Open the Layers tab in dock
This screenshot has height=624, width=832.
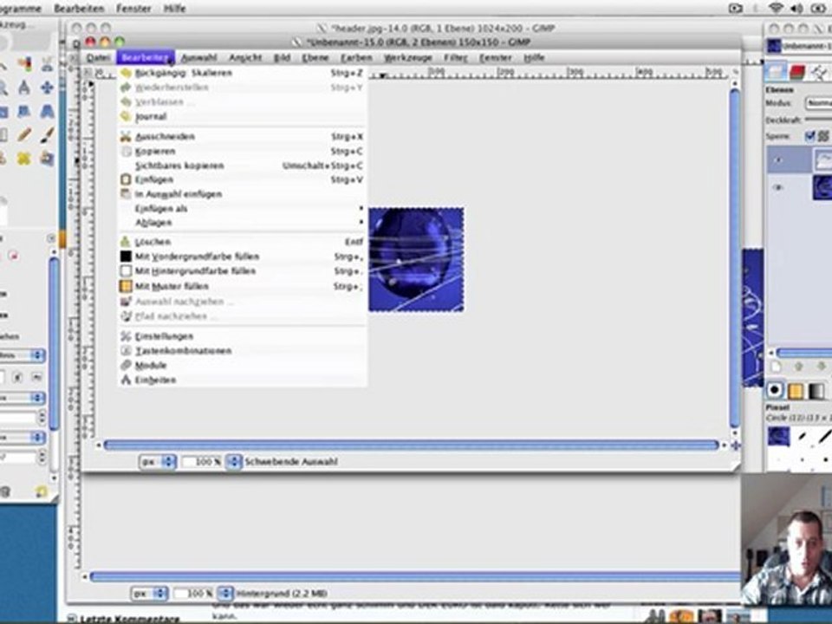[777, 72]
